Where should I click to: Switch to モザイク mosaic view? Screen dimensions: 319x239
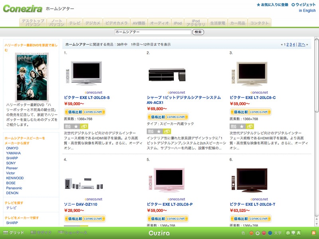tap(41, 233)
